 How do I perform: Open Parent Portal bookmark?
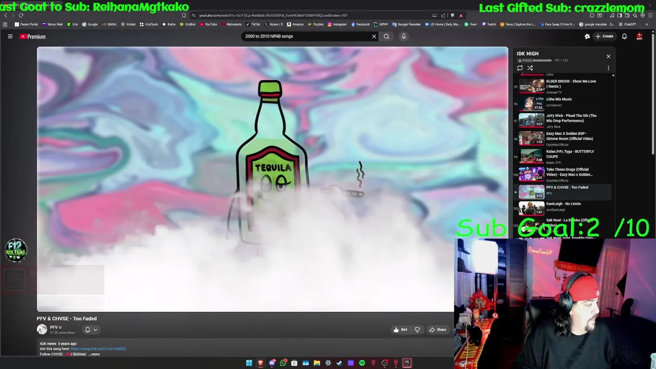coord(26,24)
